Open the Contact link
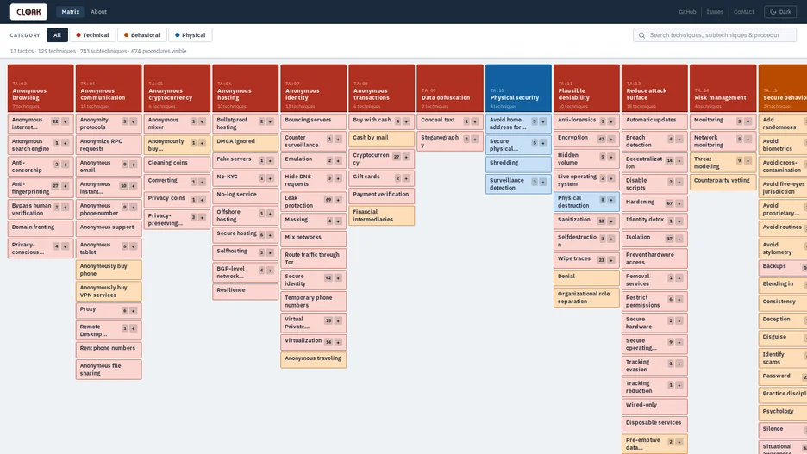 [744, 12]
